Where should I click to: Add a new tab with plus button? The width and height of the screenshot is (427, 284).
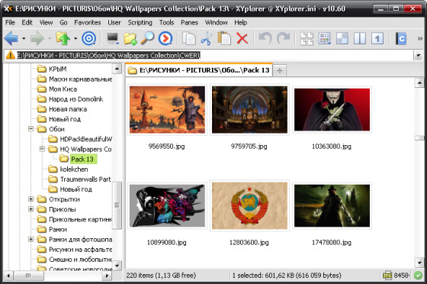click(x=279, y=71)
